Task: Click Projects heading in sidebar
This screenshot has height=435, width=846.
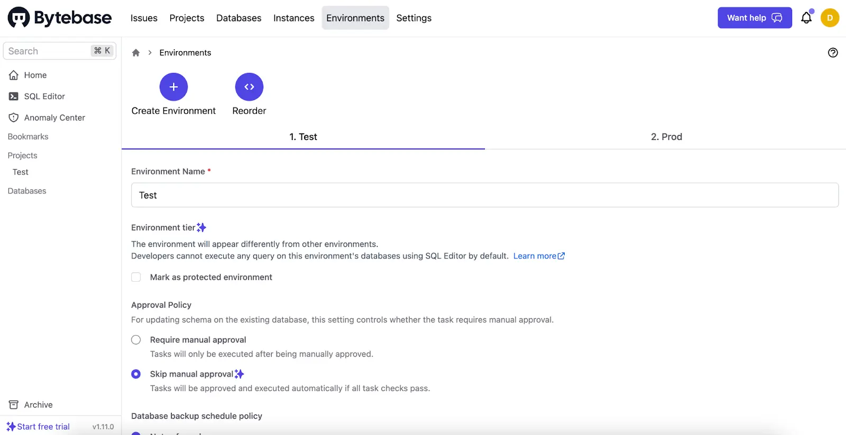Action: (x=22, y=155)
